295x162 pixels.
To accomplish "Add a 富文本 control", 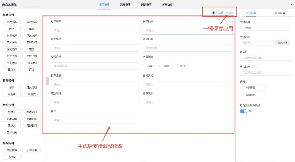I will point(12,70).
